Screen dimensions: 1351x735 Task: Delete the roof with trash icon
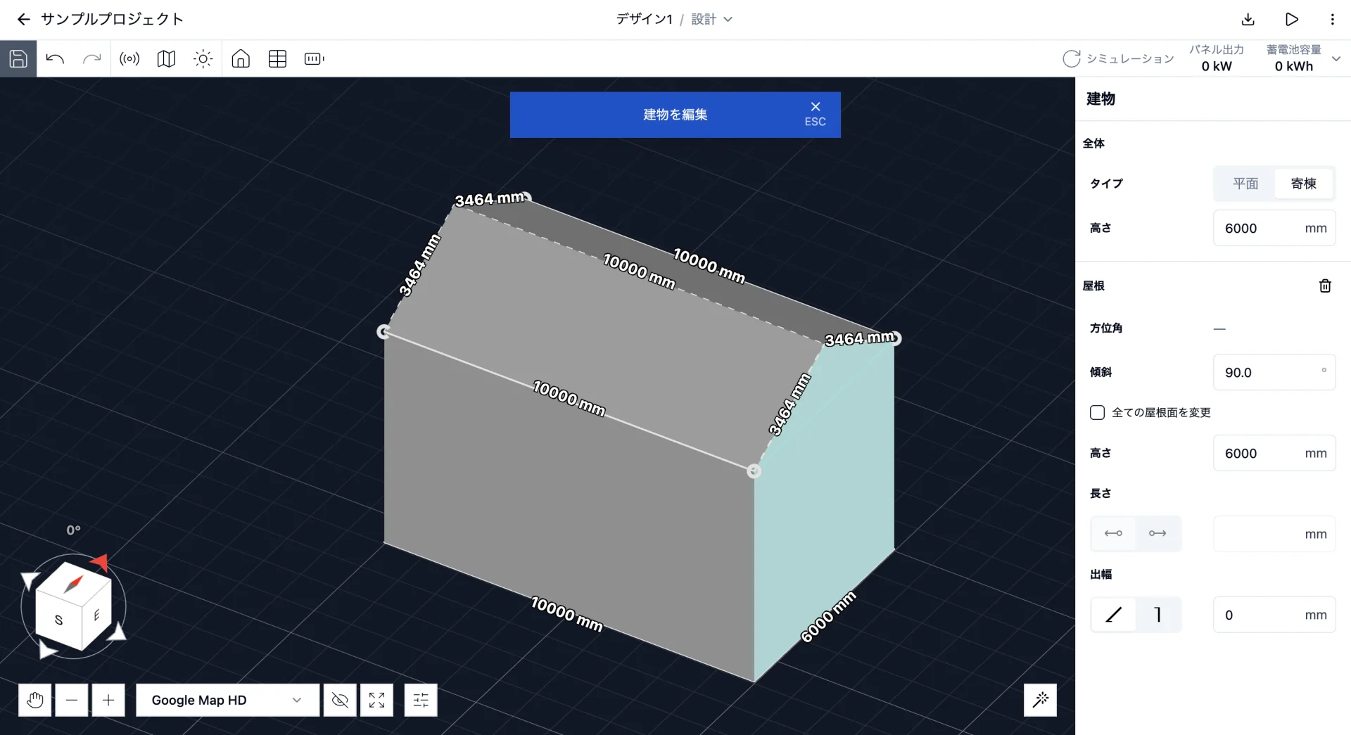(x=1325, y=286)
